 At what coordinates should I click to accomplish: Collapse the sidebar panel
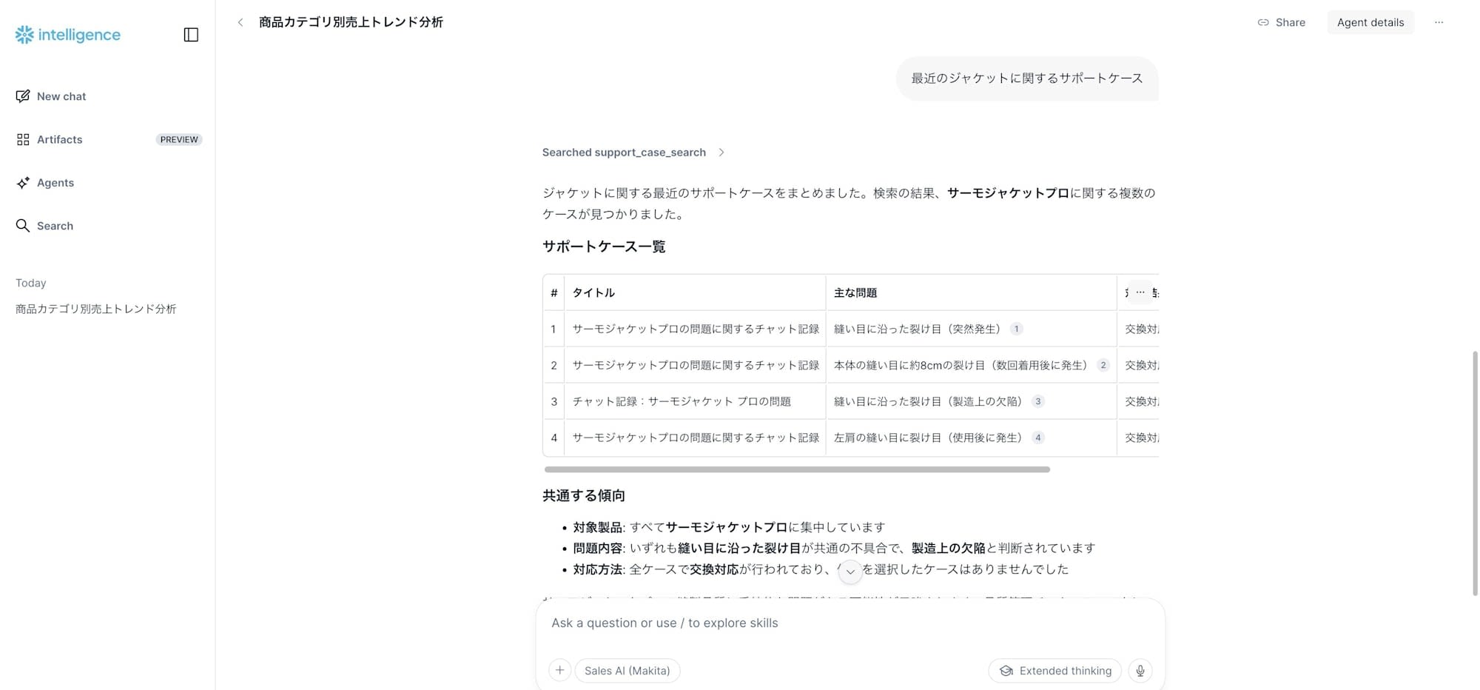[191, 34]
